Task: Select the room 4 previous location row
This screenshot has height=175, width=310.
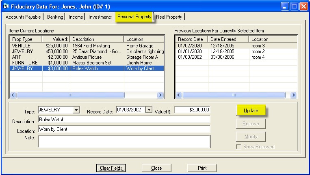Action: pyautogui.click(x=236, y=57)
